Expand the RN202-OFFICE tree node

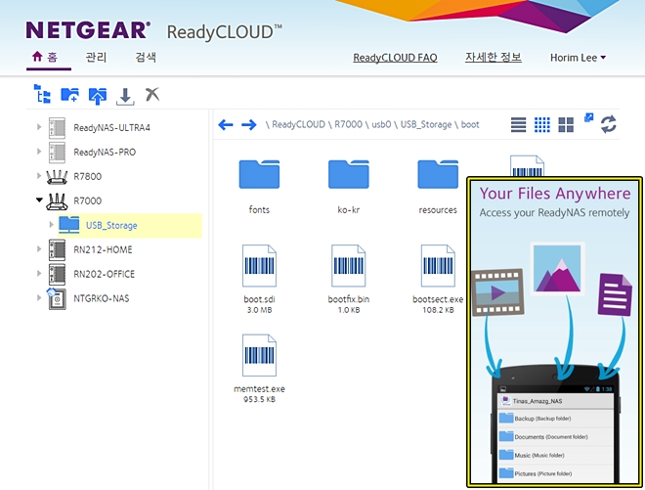coord(39,273)
